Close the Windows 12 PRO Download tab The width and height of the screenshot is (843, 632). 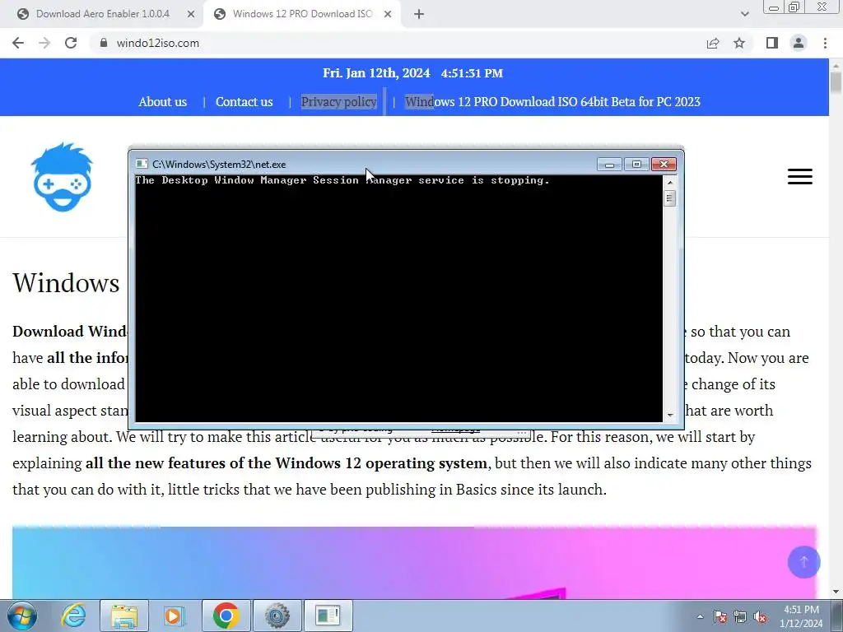click(388, 14)
